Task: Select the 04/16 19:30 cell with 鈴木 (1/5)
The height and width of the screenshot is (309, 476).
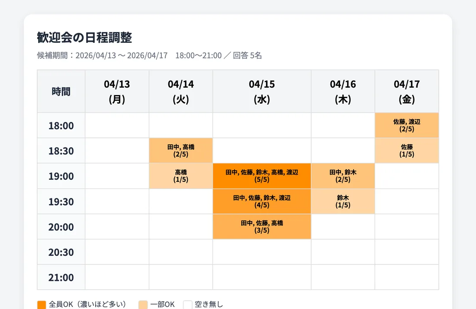Action: tap(343, 201)
